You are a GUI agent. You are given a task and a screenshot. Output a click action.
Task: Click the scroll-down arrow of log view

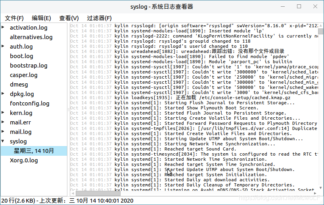(321, 188)
